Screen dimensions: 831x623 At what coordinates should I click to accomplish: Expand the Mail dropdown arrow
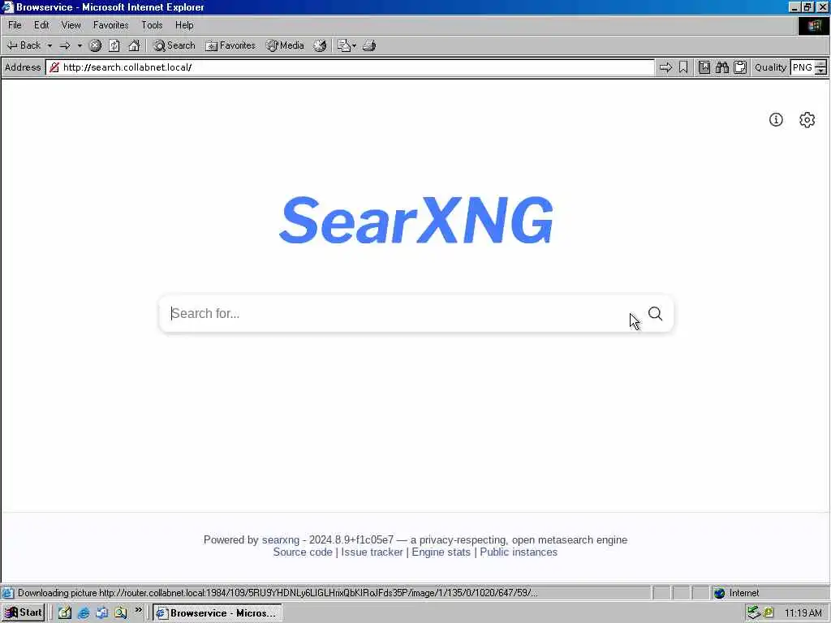click(354, 45)
